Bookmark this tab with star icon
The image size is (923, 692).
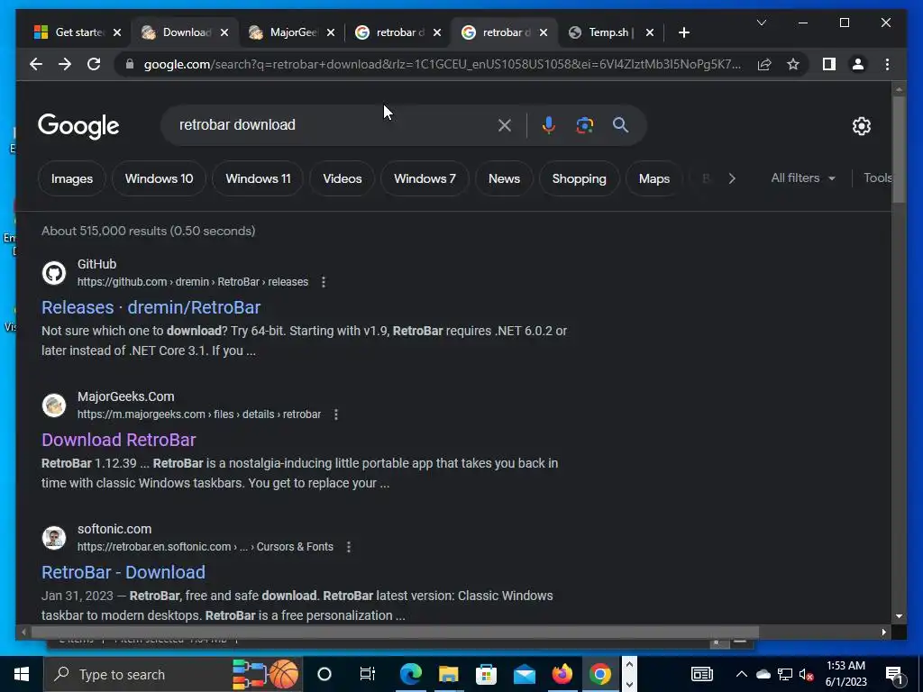793,64
